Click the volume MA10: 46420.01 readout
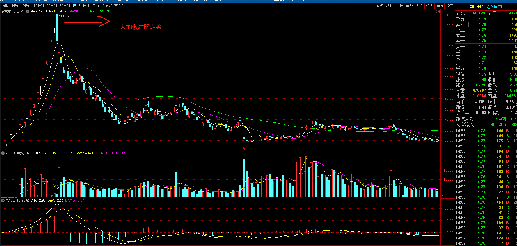The width and height of the screenshot is (517, 246). point(114,153)
